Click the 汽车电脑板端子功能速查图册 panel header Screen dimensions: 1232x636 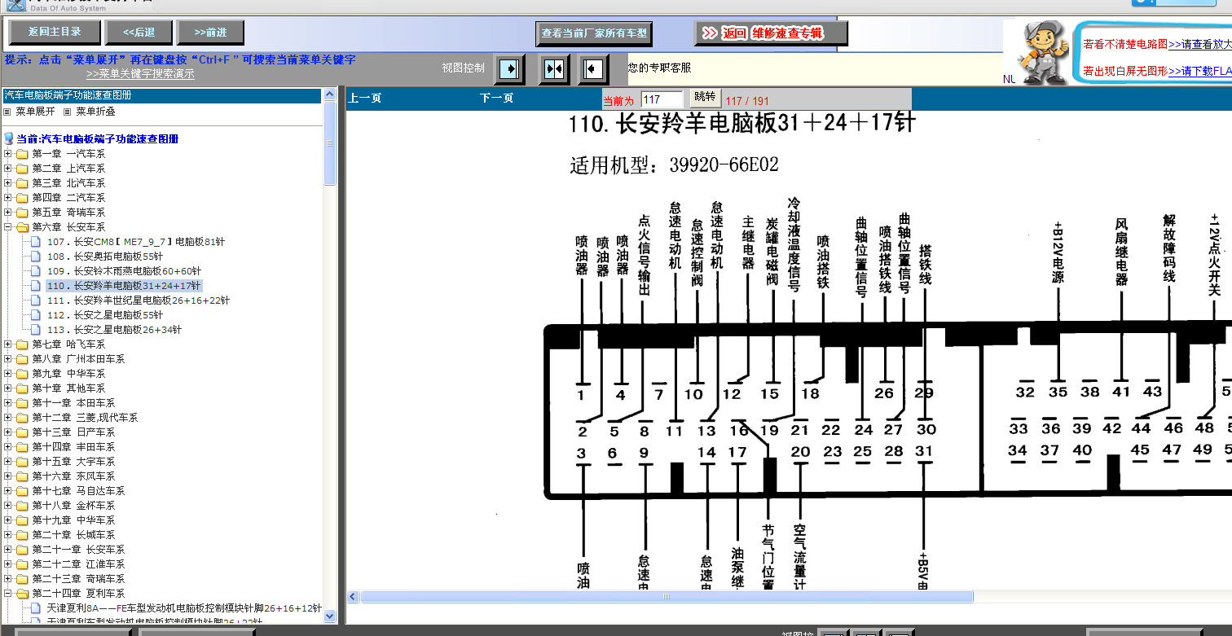coord(163,95)
